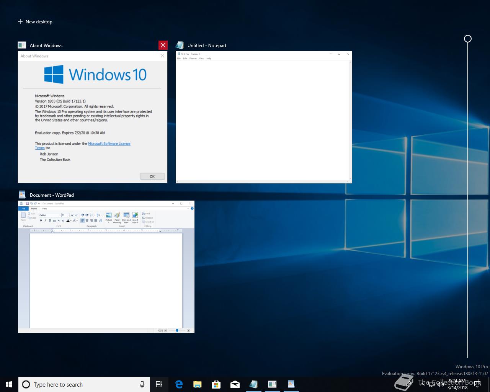Open File Explorer from the taskbar
This screenshot has width=490, height=392.
click(x=198, y=384)
